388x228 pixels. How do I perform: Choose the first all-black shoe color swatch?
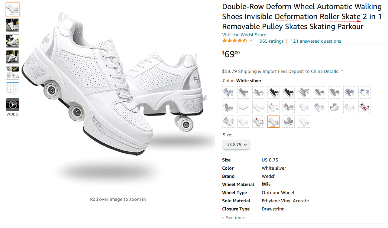click(x=273, y=93)
